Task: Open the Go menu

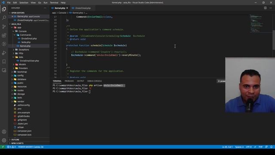Action: pyautogui.click(x=40, y=3)
